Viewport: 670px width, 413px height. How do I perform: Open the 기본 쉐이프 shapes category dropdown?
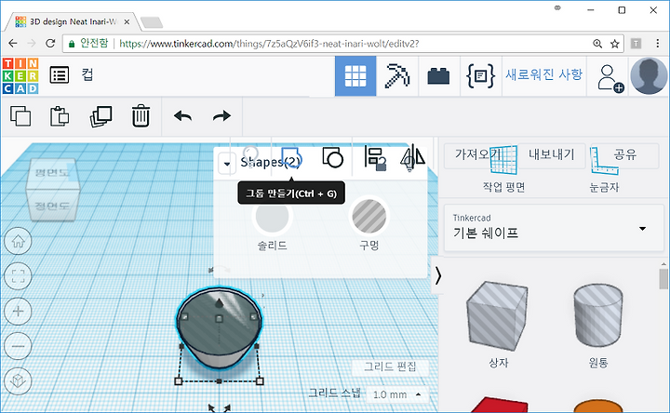pos(554,228)
